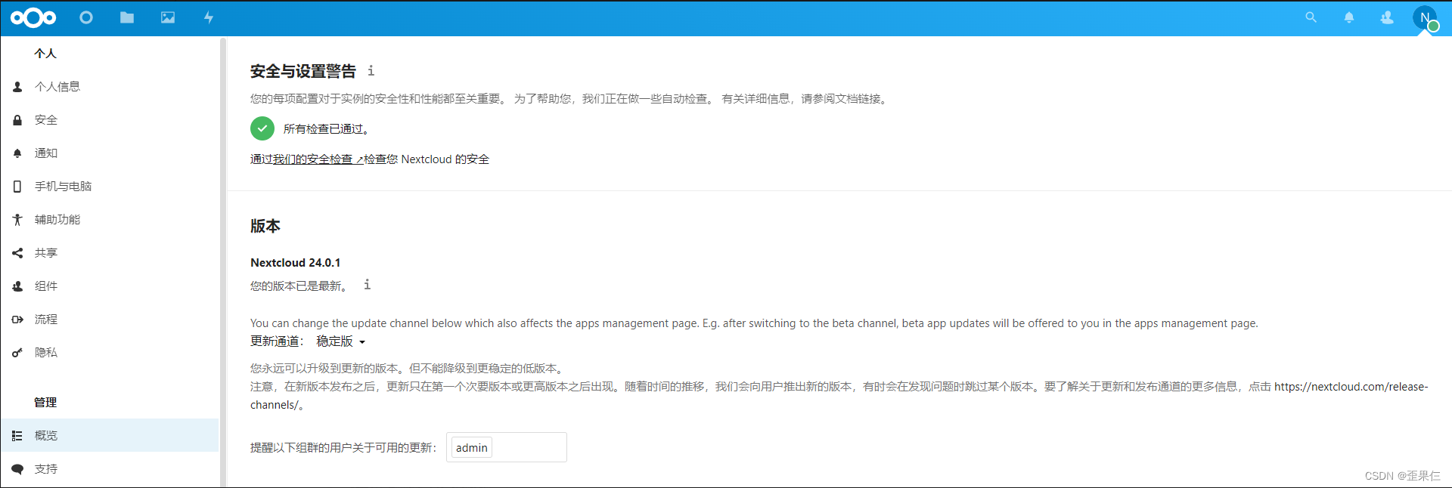Click the 管理 section header
Screen dimensions: 1452x488
[x=45, y=403]
